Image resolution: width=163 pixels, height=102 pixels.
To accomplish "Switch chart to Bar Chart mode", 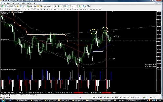I will click(55, 6).
